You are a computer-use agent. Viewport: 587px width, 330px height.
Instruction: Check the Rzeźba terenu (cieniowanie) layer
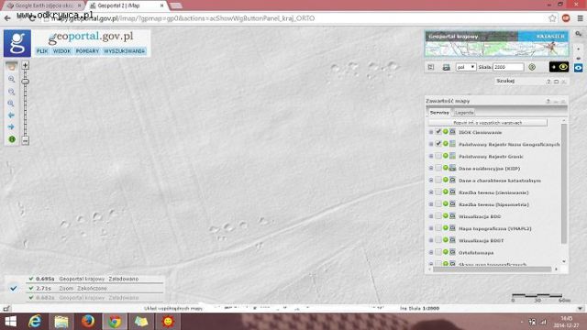pos(438,192)
